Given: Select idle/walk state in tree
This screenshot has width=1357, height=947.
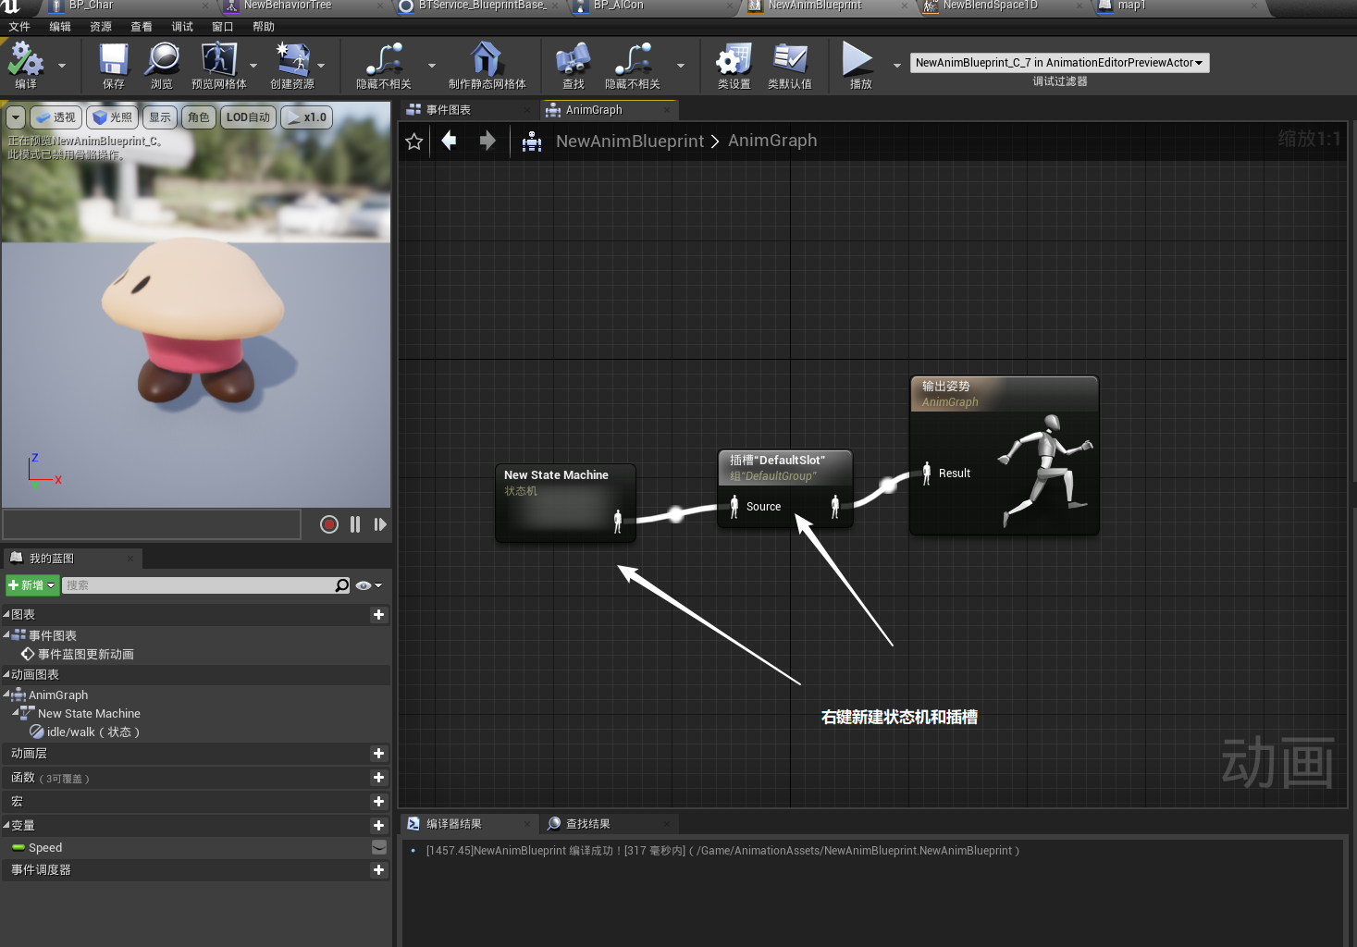Looking at the screenshot, I should [93, 732].
